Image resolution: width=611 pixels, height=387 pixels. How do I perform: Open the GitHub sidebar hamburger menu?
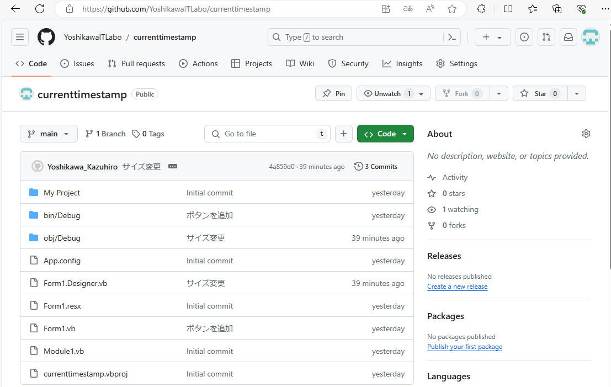(20, 37)
